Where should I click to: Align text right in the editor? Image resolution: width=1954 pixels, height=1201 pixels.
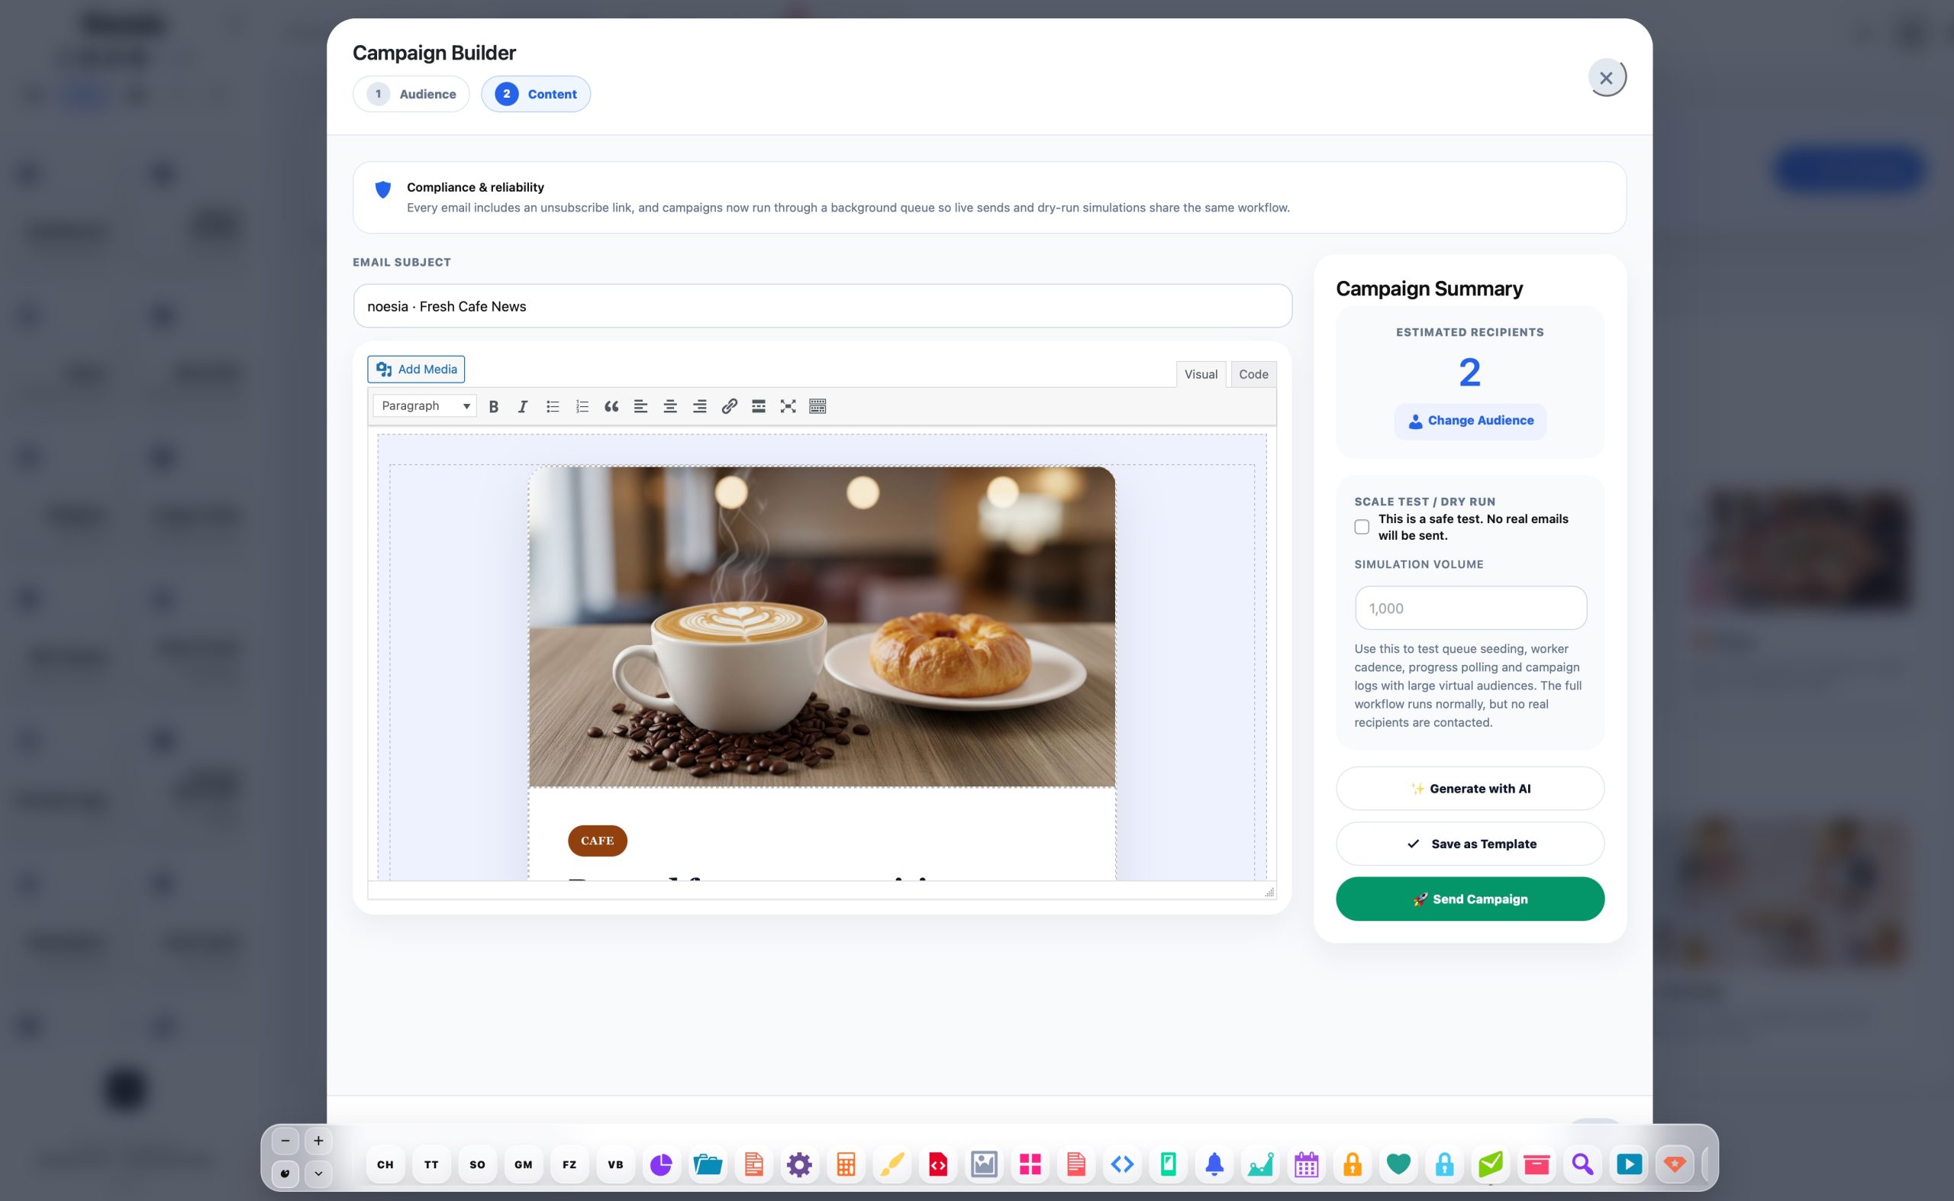pyautogui.click(x=699, y=406)
